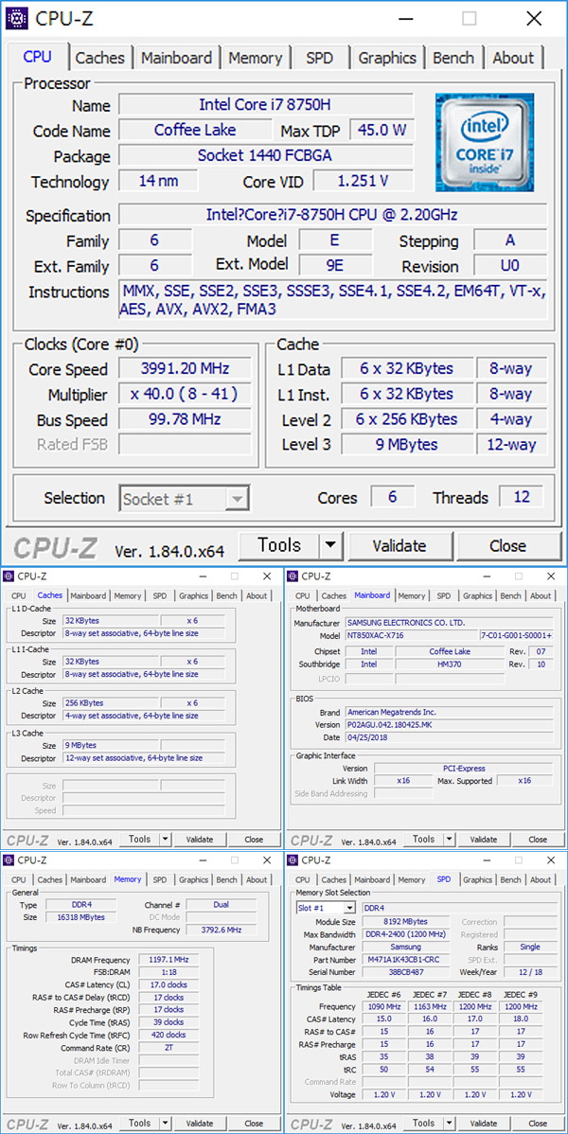
Task: Open the Tools dropdown arrow in the Mainboard window
Action: click(450, 840)
